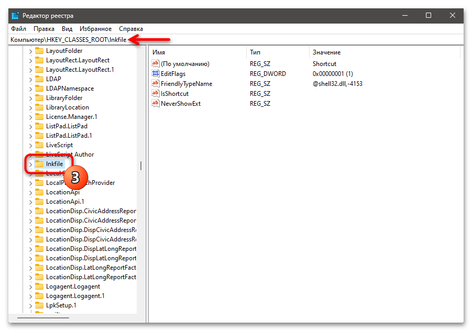Open the Файл menu
The height and width of the screenshot is (331, 472).
[18, 29]
